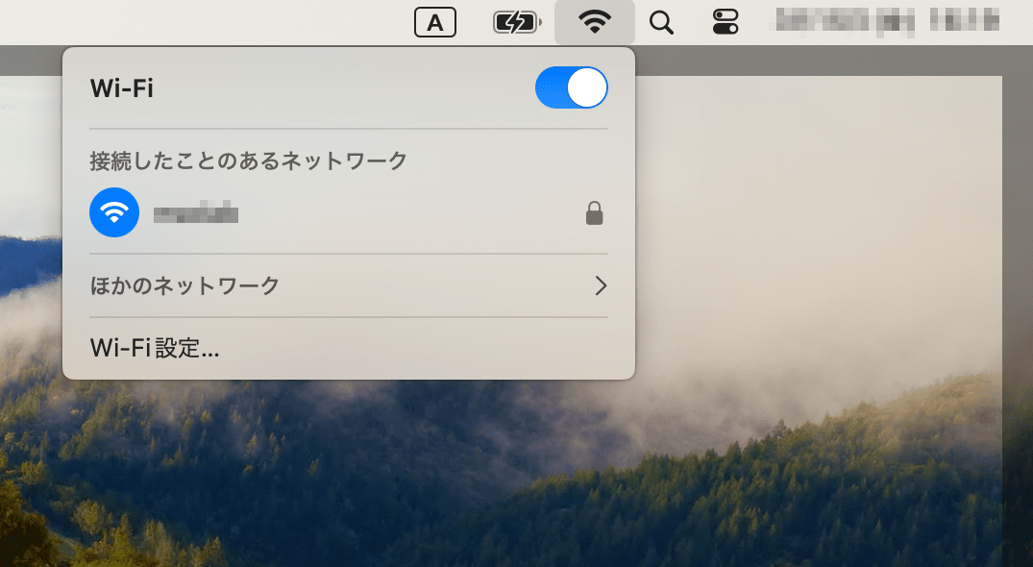Open the Wi-Fi menu bar icon

pyautogui.click(x=594, y=22)
